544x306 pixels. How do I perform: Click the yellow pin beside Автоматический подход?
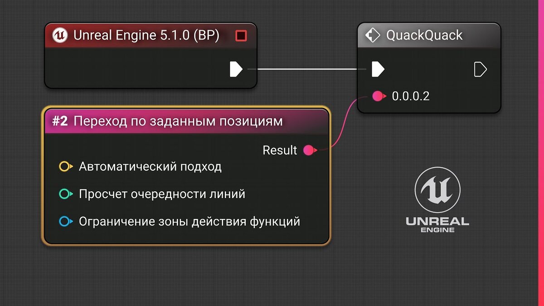click(66, 166)
